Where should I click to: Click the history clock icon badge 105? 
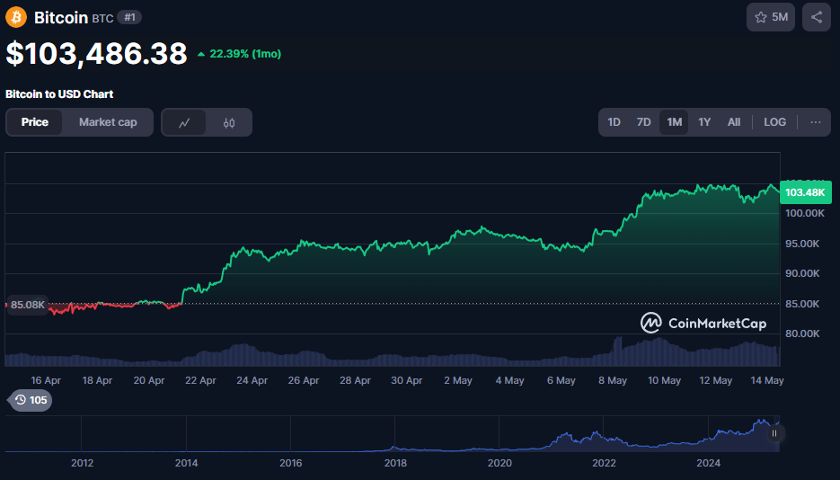(30, 400)
